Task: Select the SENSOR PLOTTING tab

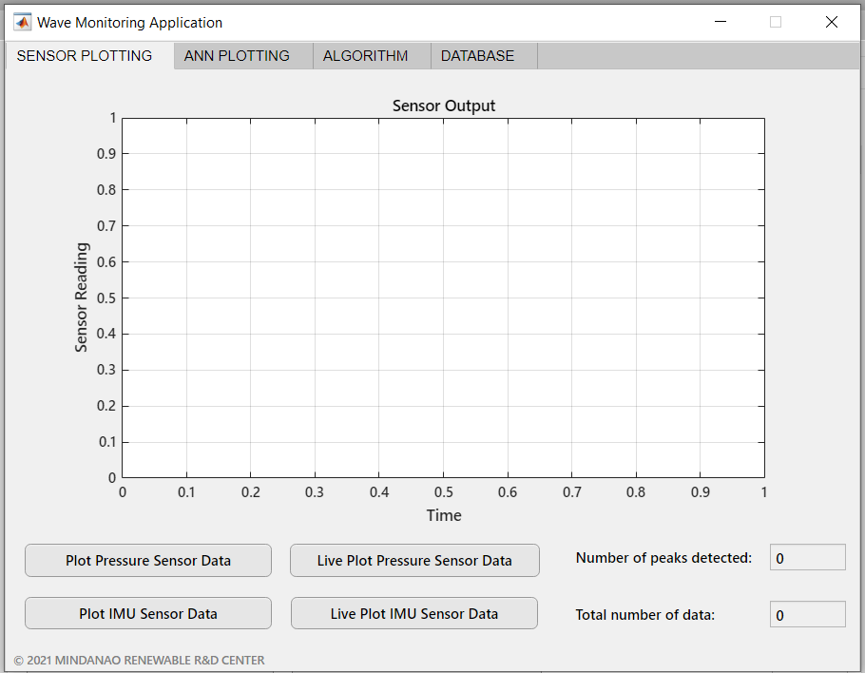Action: pyautogui.click(x=84, y=55)
